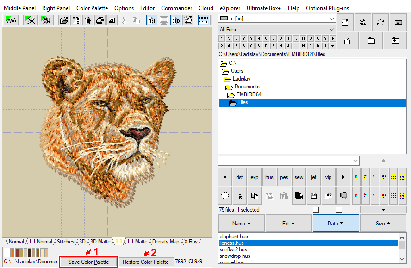The width and height of the screenshot is (411, 268).
Task: Click the Restore Color Palette button
Action: tap(145, 262)
